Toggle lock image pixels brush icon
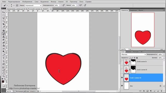 point(132,58)
